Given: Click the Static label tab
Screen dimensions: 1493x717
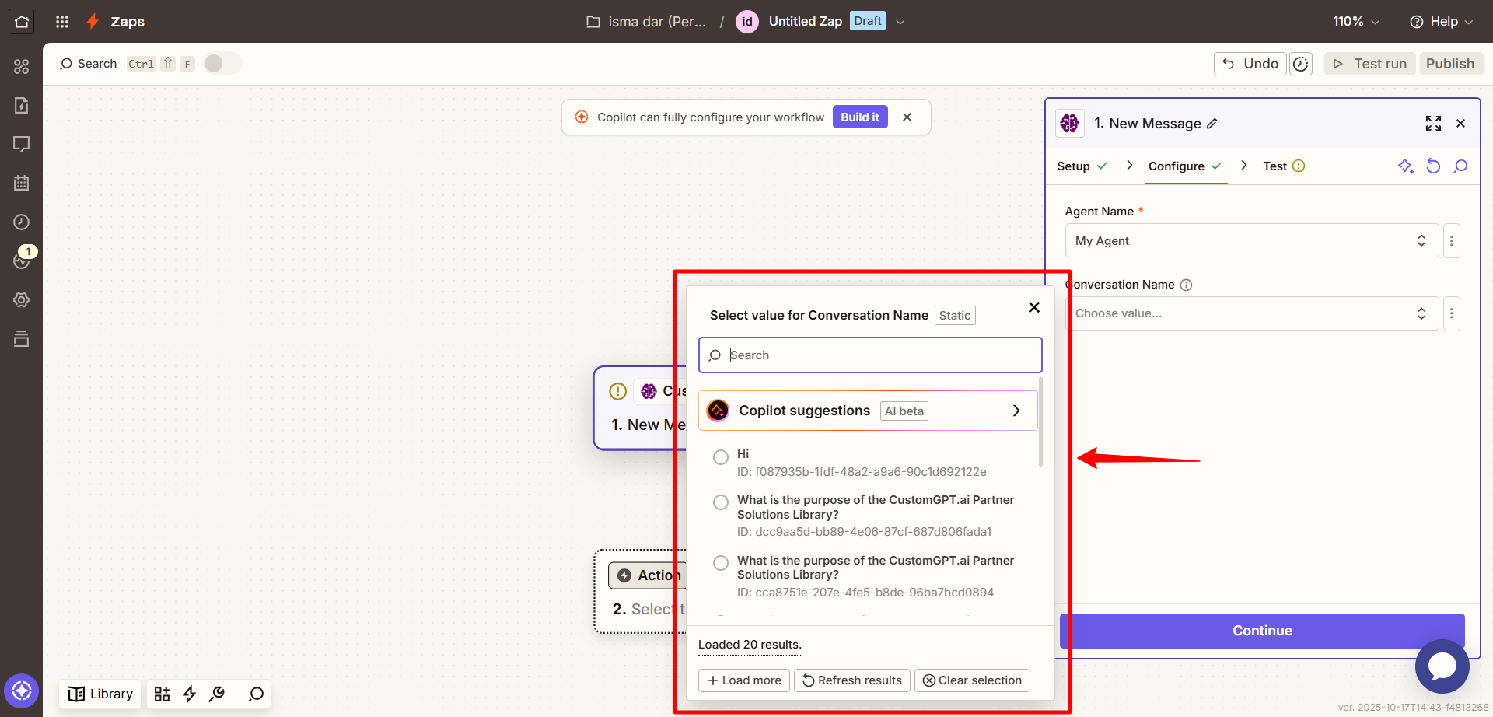Looking at the screenshot, I should click(954, 316).
